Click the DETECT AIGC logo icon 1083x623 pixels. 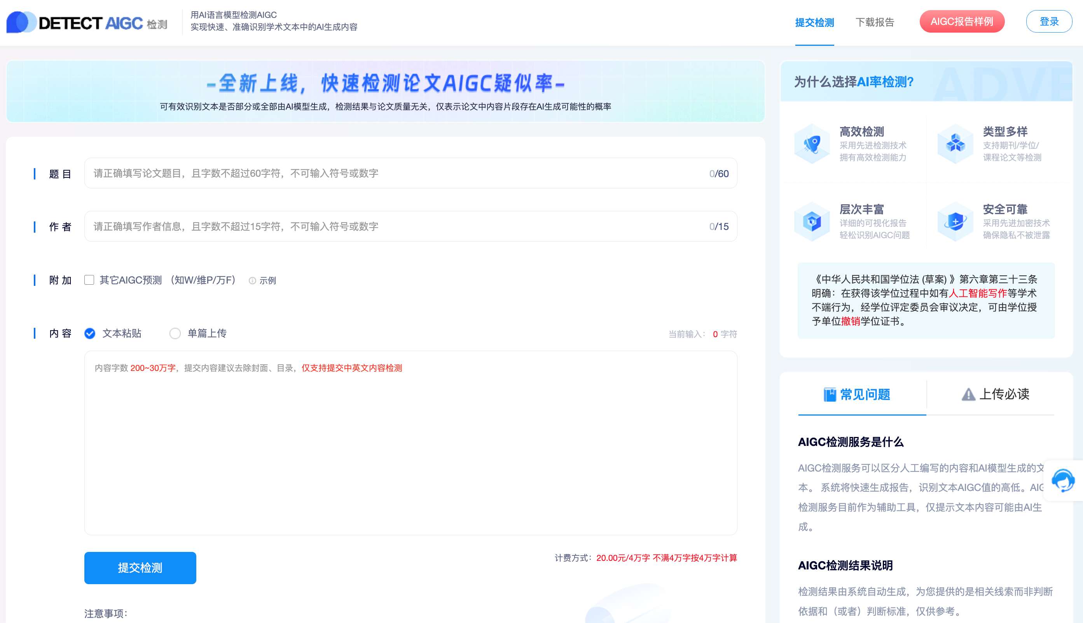coord(21,22)
